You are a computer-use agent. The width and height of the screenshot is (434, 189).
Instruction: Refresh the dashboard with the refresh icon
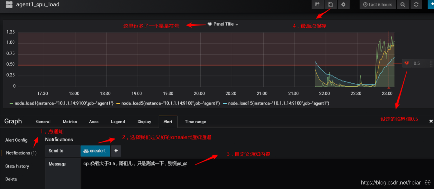[x=416, y=5]
